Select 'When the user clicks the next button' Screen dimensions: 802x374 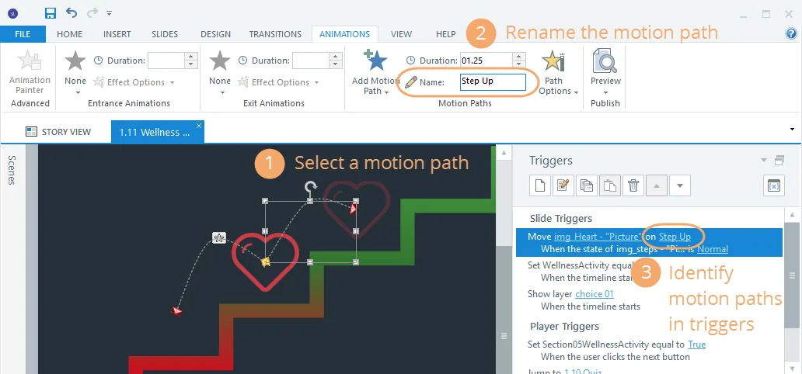click(x=615, y=357)
